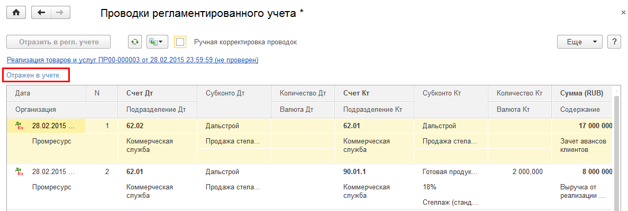Open the Еще dropdown menu
The image size is (628, 211).
click(580, 42)
